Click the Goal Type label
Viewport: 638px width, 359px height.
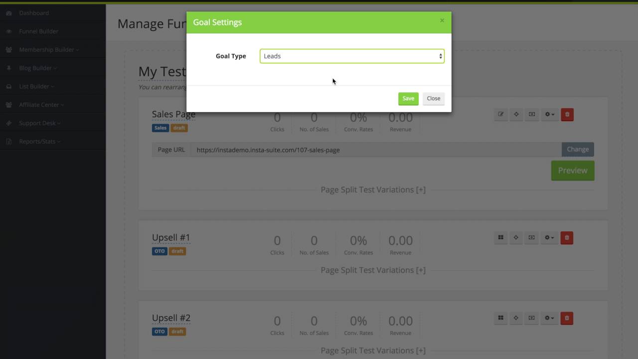(x=231, y=56)
